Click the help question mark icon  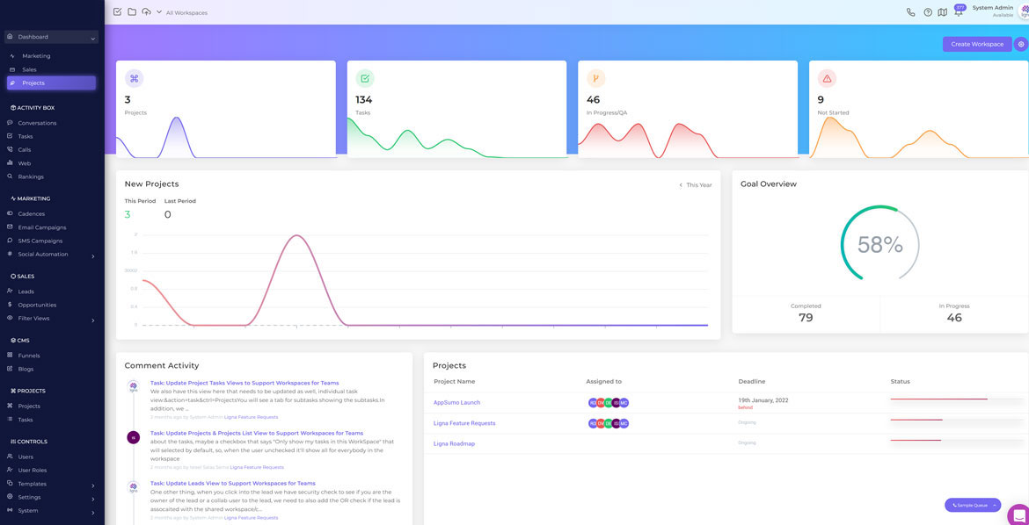pos(927,12)
